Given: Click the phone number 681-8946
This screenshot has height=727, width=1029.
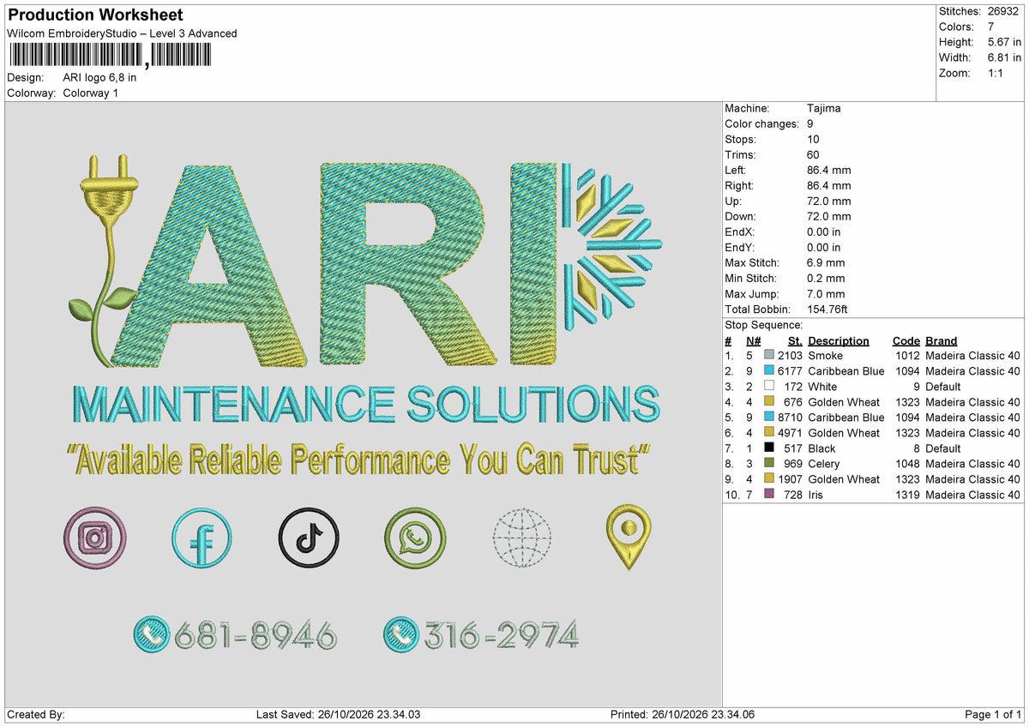Looking at the screenshot, I should (256, 635).
